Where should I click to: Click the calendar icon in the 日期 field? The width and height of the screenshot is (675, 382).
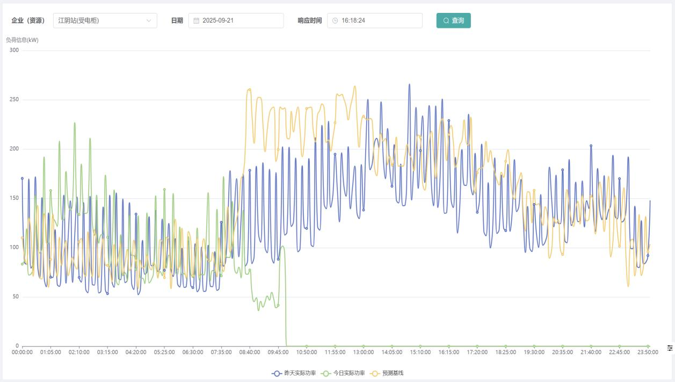pos(196,21)
